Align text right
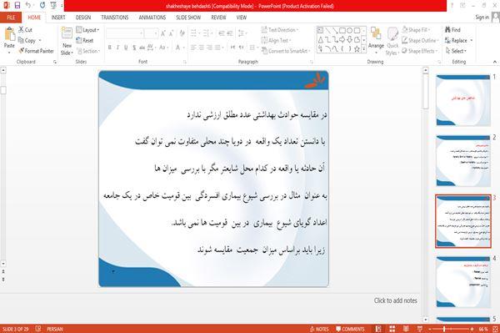500x333 pixels. point(209,48)
